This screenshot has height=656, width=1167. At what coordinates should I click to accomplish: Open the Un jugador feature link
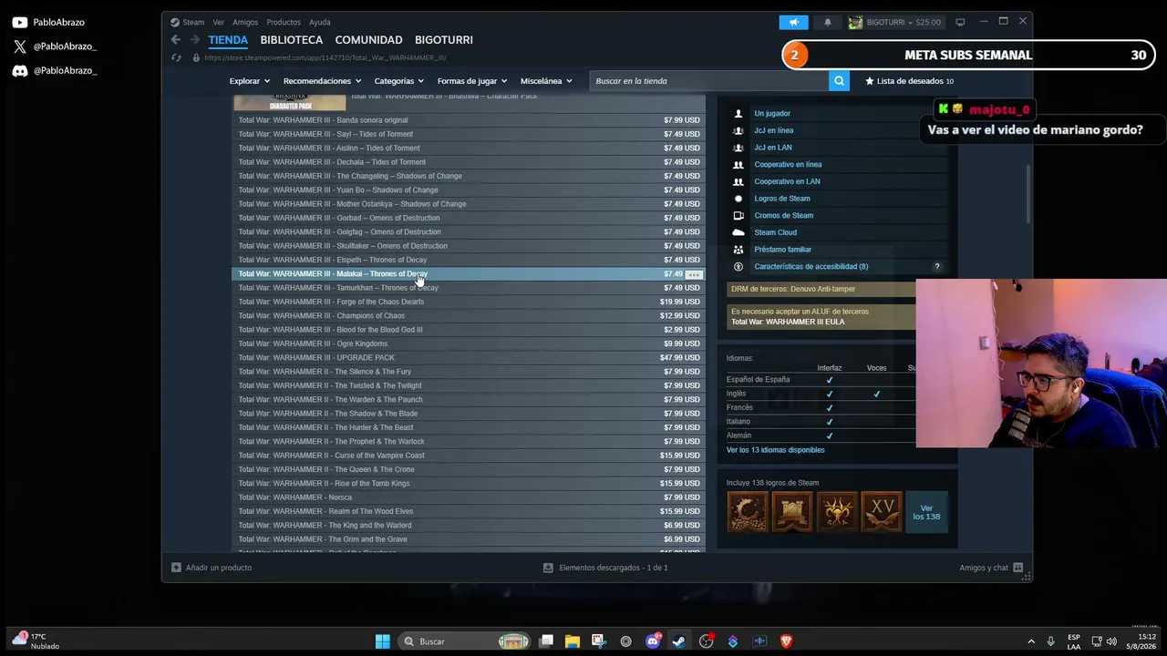(772, 114)
